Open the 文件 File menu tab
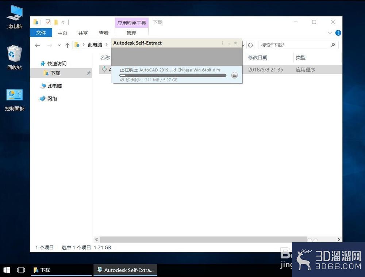365x277 pixels. (x=41, y=33)
